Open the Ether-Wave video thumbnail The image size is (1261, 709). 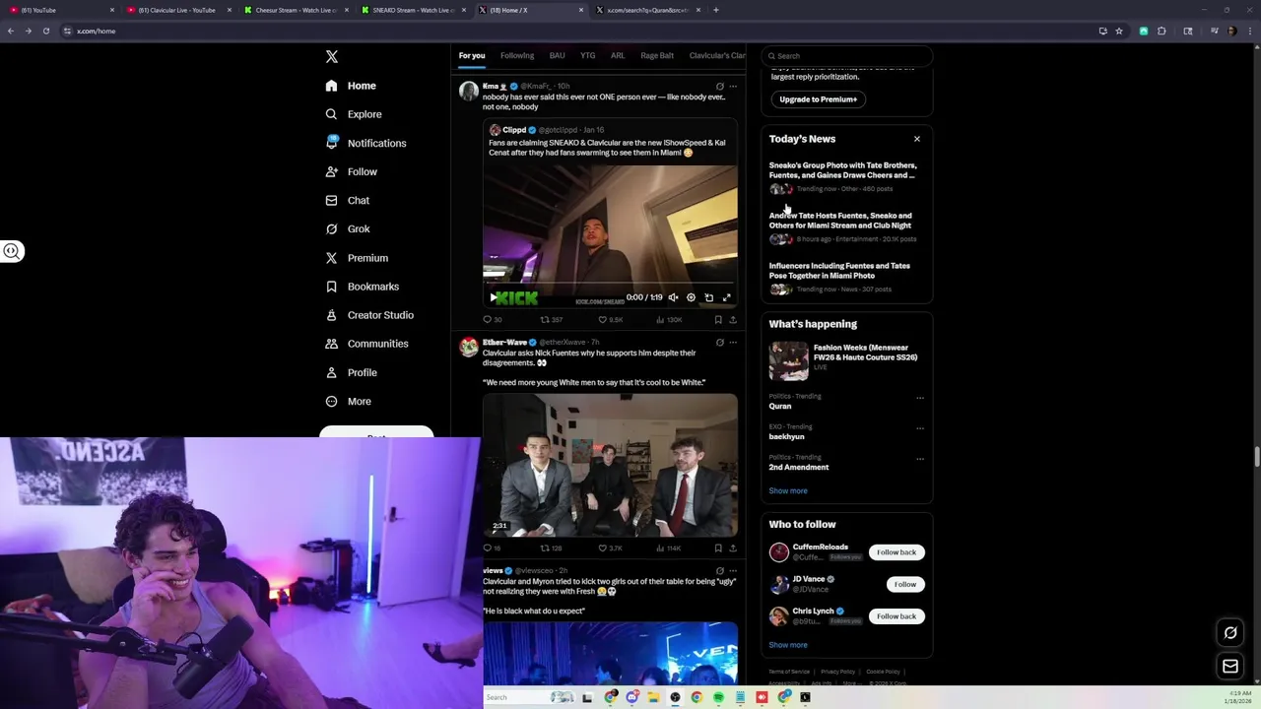(x=610, y=465)
